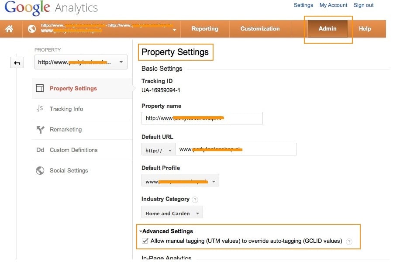Select the Property Settings grid icon
The height and width of the screenshot is (262, 393).
[x=40, y=88]
